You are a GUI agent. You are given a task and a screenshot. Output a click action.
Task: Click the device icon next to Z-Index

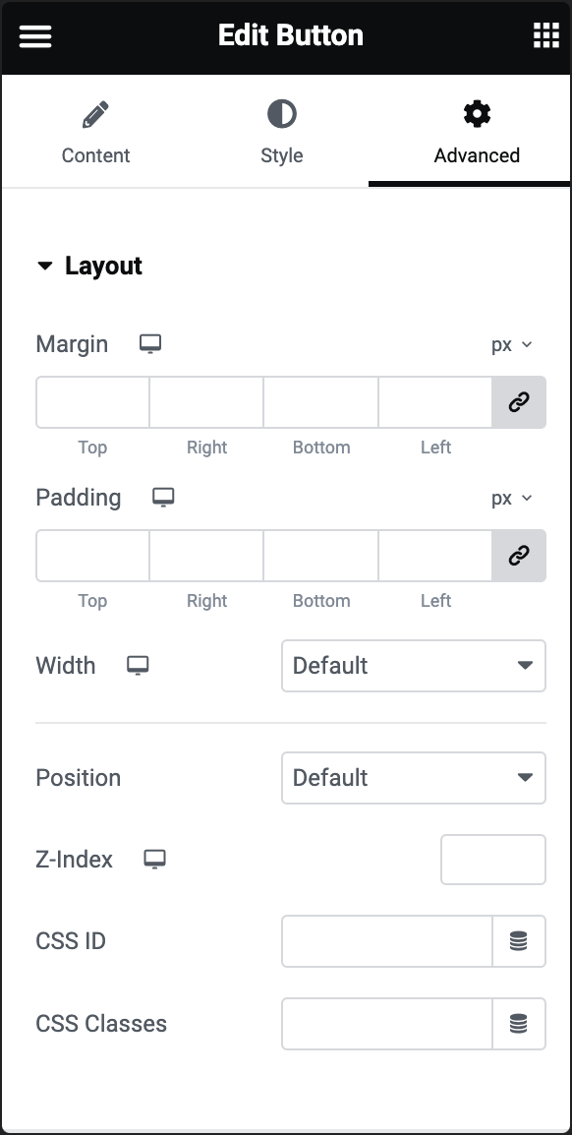pos(155,859)
